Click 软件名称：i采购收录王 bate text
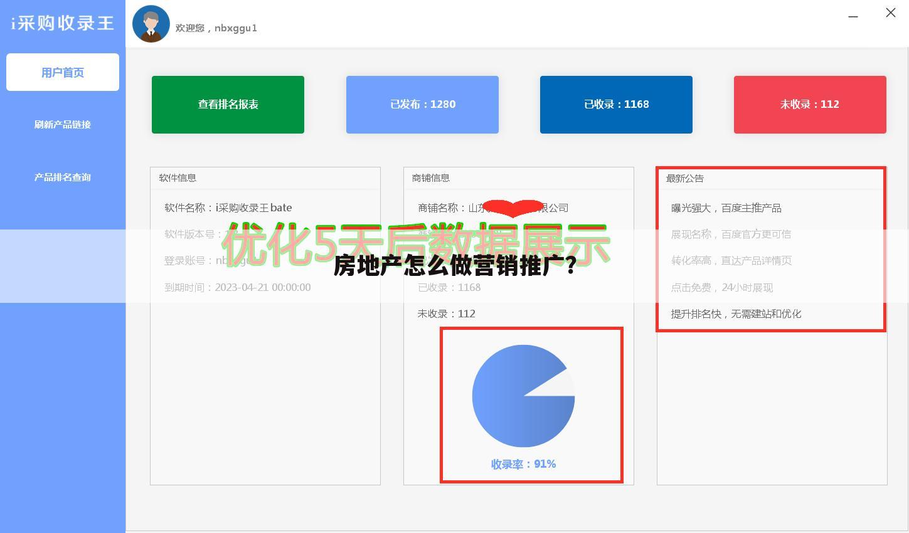The height and width of the screenshot is (533, 909). [x=228, y=208]
